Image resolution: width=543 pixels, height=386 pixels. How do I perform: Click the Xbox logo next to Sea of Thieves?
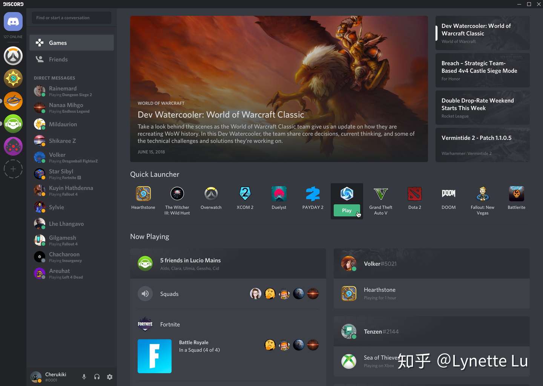click(349, 361)
